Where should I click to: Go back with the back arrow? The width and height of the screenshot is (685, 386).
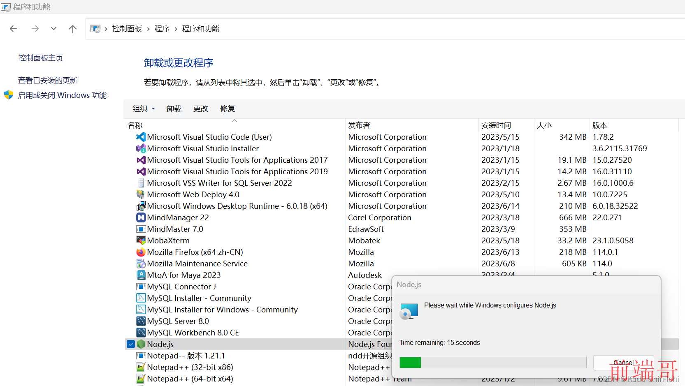pos(13,28)
